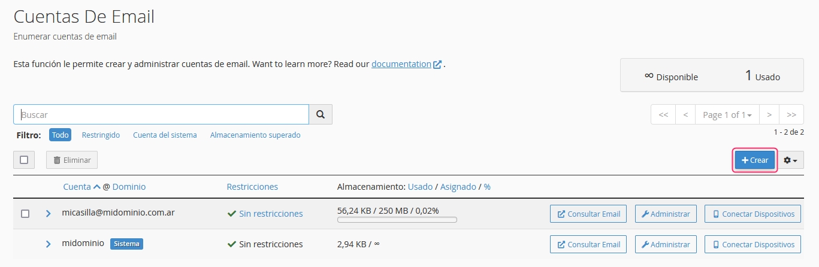Open the gear settings dropdown
Viewport: 819px width, 267px height.
(791, 160)
